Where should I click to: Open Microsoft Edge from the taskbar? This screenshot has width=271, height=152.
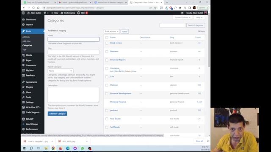coord(68,148)
